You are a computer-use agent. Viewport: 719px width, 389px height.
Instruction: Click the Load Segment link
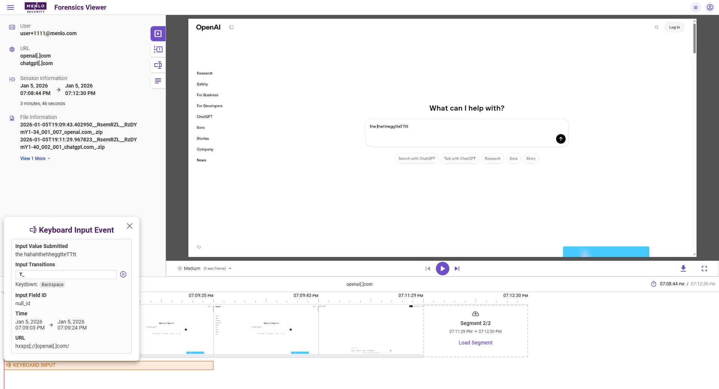coord(476,343)
